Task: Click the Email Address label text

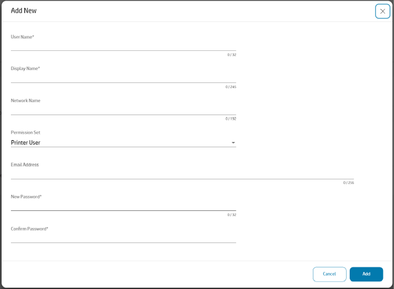Action: click(25, 165)
